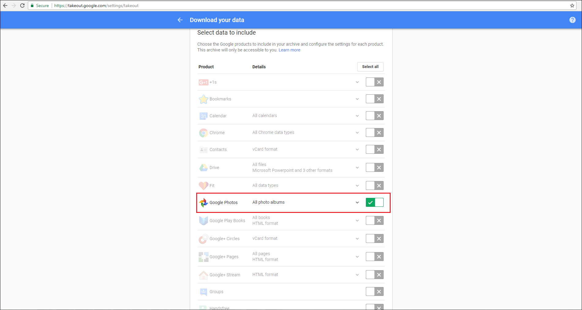Click the Contacts product icon

[x=203, y=149]
